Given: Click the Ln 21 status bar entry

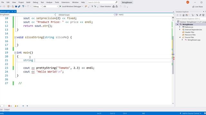Looking at the screenshot, I should pos(99,113).
